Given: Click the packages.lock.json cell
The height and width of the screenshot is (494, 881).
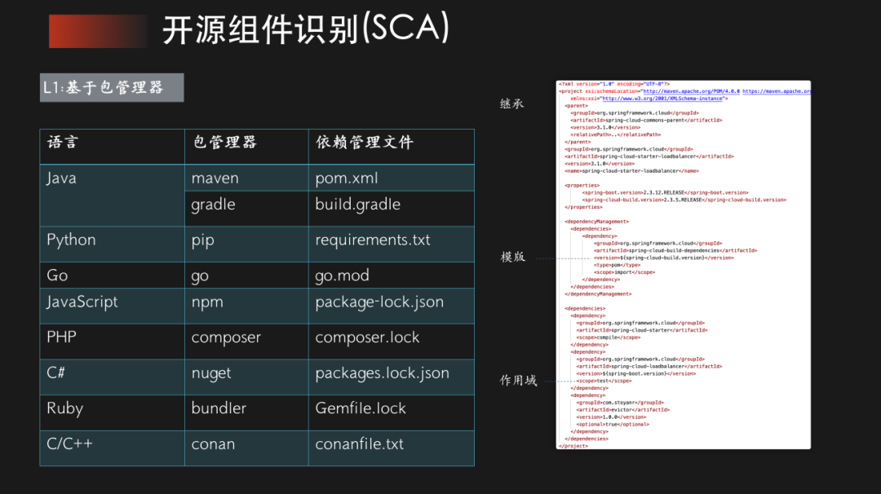Looking at the screenshot, I should (392, 377).
